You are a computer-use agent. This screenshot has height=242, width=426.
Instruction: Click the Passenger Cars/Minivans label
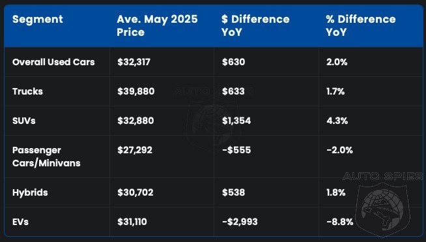click(x=46, y=157)
